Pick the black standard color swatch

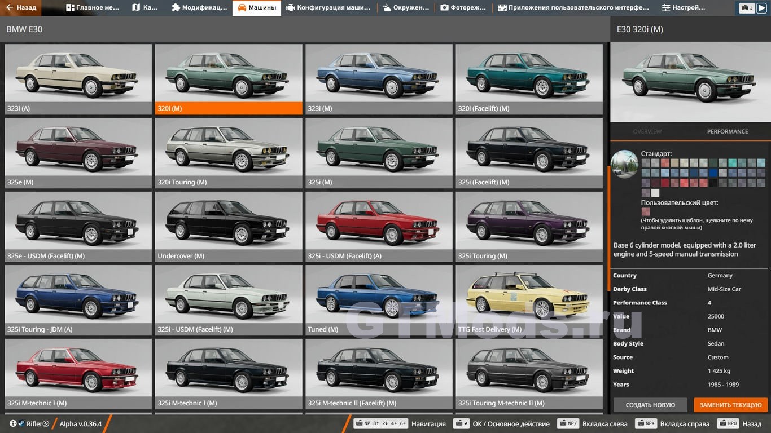click(x=713, y=183)
